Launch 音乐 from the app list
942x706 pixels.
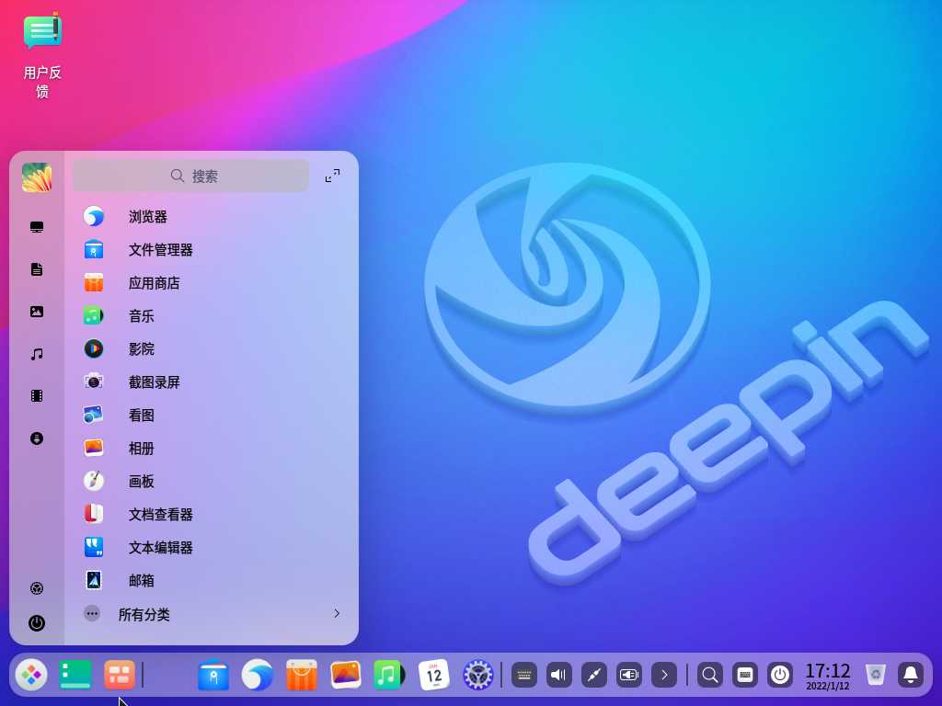click(x=212, y=316)
